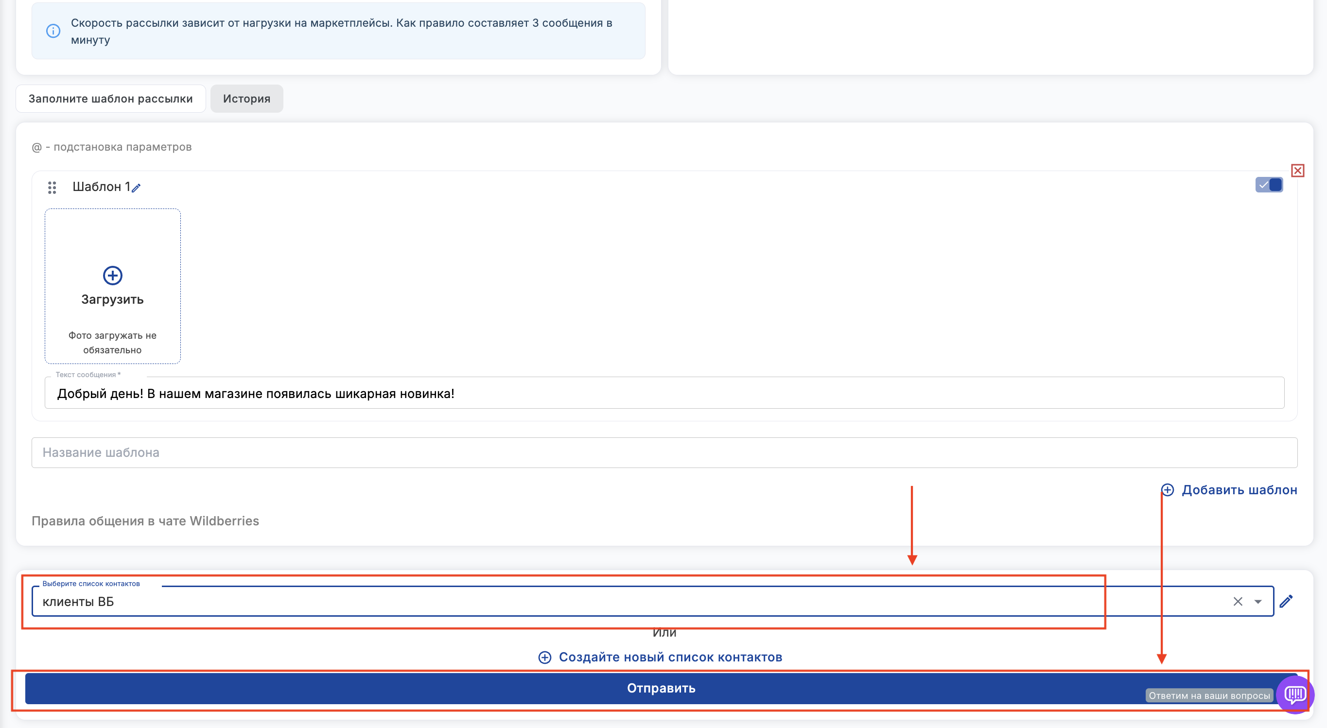Open the контакты list combo box клиенты ВБ
The image size is (1327, 728).
click(x=652, y=601)
